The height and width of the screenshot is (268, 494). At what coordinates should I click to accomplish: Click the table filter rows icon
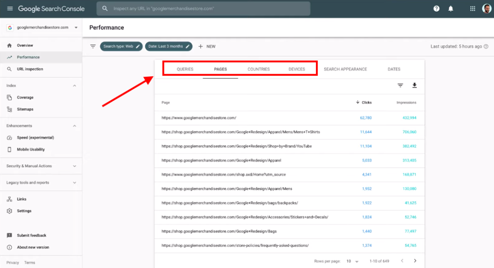[400, 85]
